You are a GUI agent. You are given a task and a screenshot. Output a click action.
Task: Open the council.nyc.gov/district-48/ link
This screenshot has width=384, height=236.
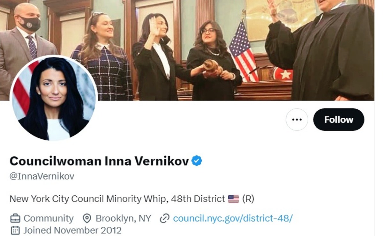coord(233,218)
